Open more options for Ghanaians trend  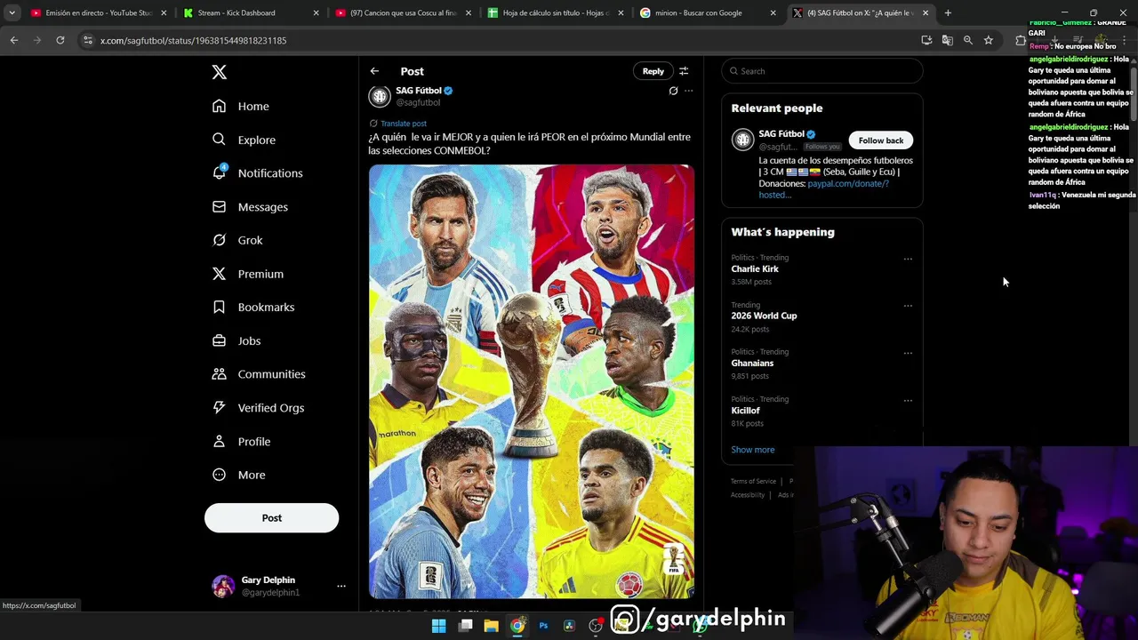click(x=908, y=353)
